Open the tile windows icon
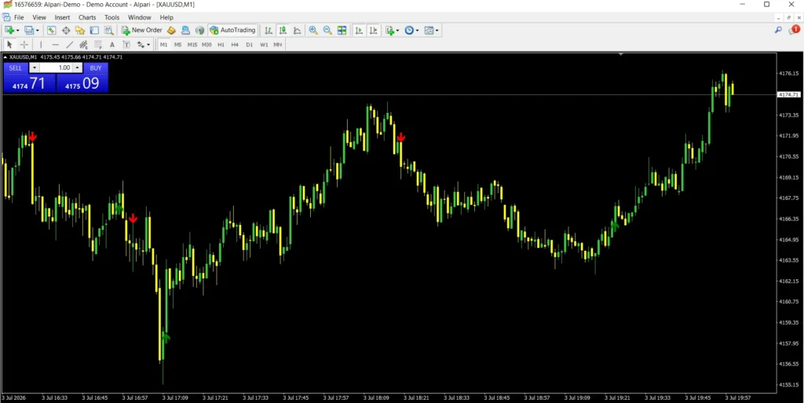Screen dimensions: 804x403 tap(342, 31)
